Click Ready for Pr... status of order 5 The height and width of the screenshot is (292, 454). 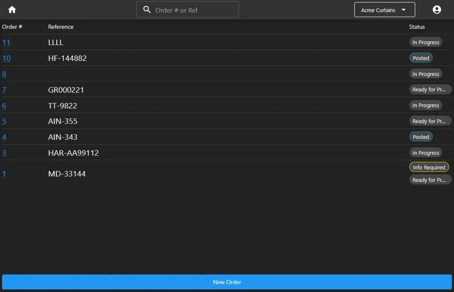point(430,121)
